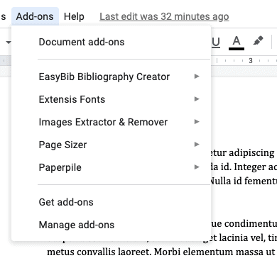Screen dimensions: 277x258
Task: Expand the Extensis Fonts arrow
Action: [x=197, y=99]
